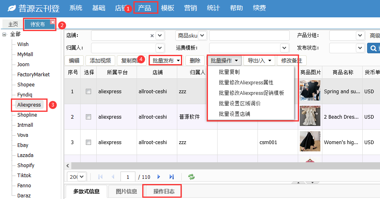This screenshot has width=380, height=199.
Task: Click the 编辑 button
Action: point(74,61)
